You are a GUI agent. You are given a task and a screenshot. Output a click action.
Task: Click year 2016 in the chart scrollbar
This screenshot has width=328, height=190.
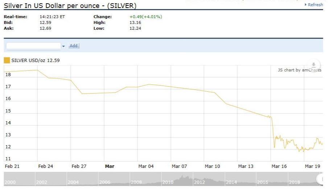pos(263,182)
